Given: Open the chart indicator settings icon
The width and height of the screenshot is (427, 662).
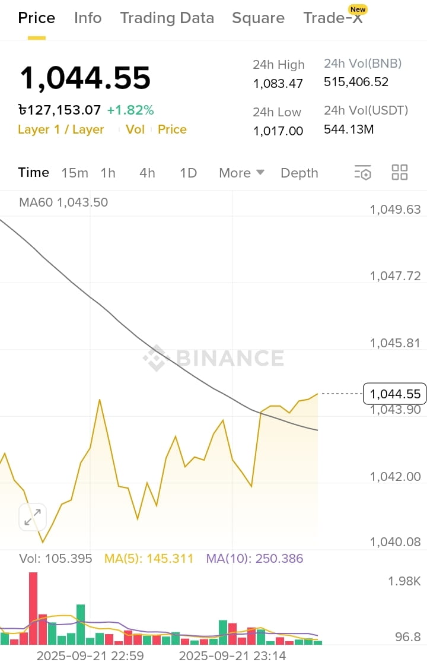Looking at the screenshot, I should click(363, 172).
